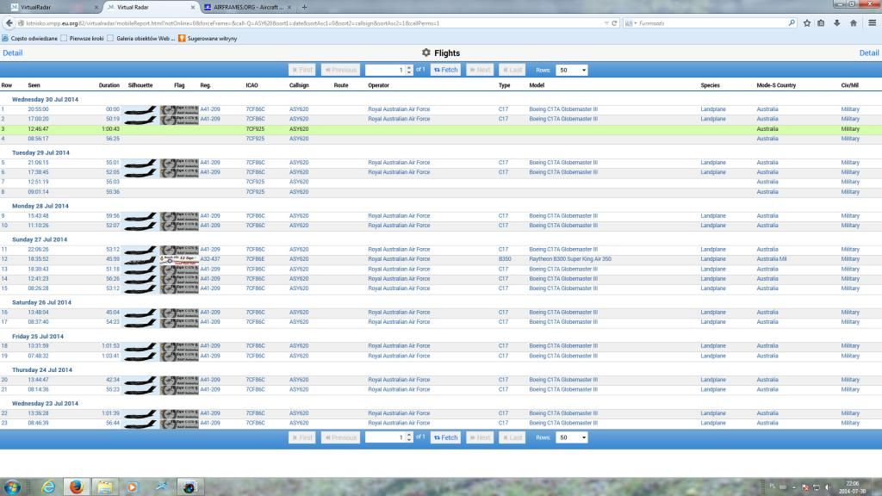Bookmark this page with the star icon
Viewport: 882px width, 496px height.
coord(807,23)
